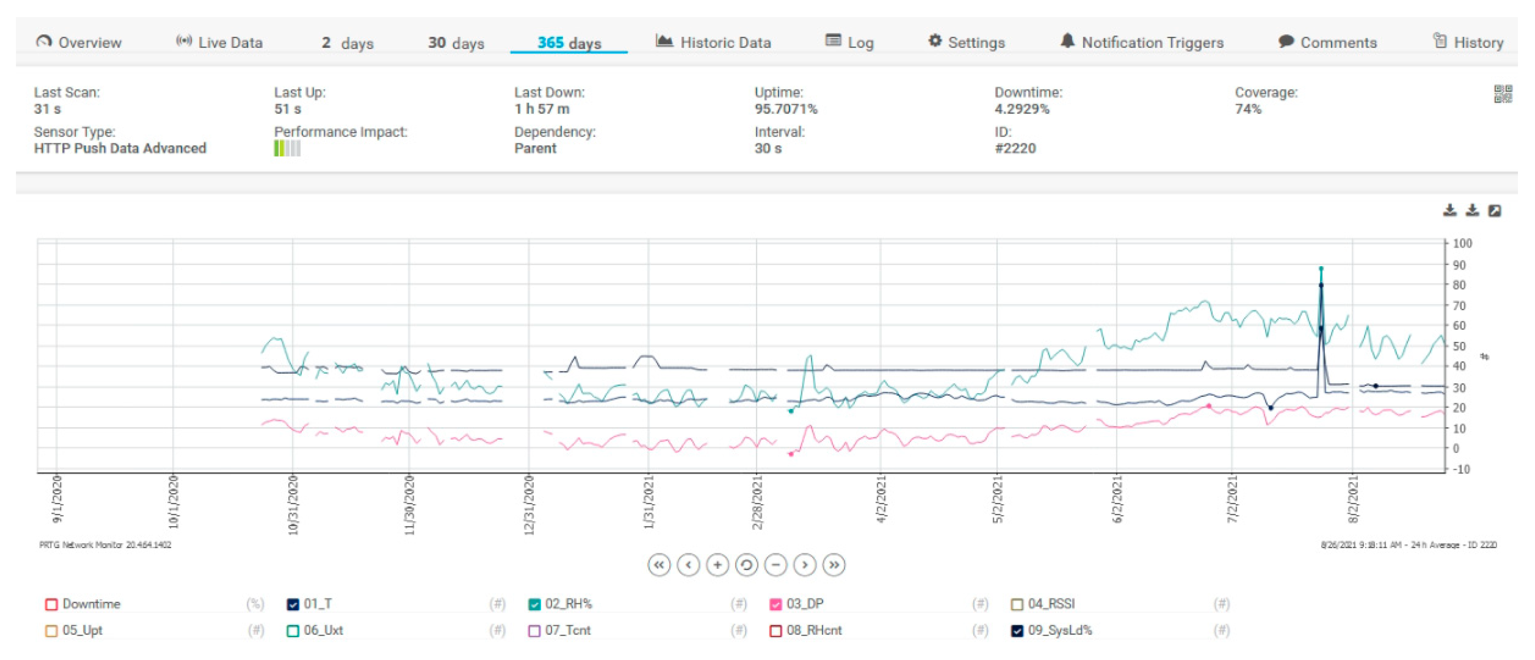
Task: Toggle off the 09_SysLd% channel
Action: click(x=1016, y=631)
